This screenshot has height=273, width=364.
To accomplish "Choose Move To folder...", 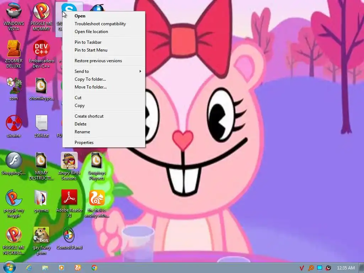I will coord(104,87).
